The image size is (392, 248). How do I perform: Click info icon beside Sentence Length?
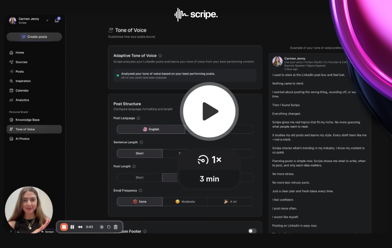141,142
